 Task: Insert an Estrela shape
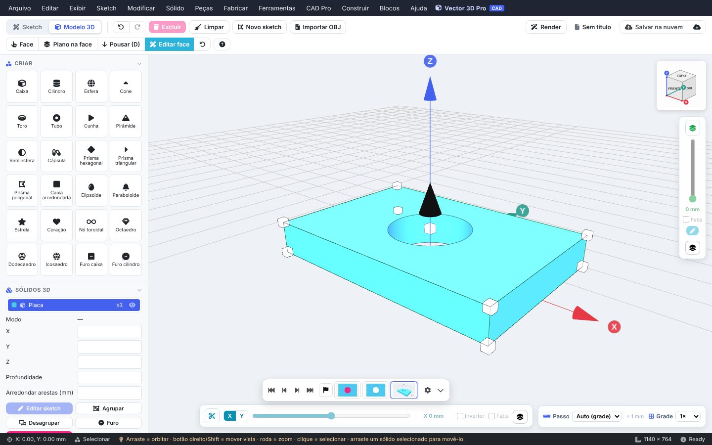click(22, 225)
